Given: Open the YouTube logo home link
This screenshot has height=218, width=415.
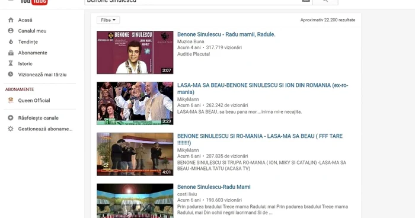Looking at the screenshot, I should [34, 2].
